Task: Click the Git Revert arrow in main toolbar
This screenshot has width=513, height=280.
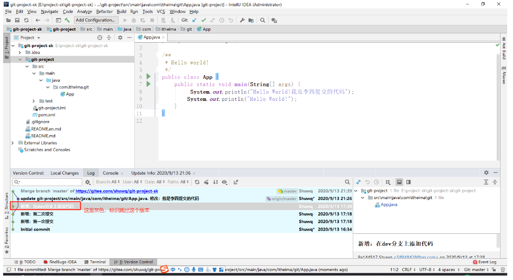Action: 231,20
